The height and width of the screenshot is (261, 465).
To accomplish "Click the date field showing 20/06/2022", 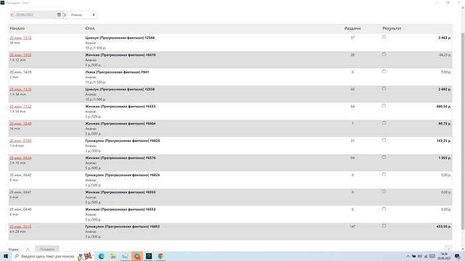I will pos(35,15).
